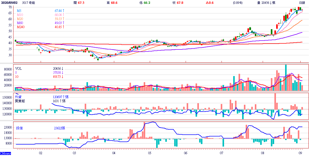This screenshot has height=158, width=309.
Task: Click month 02 on the time axis
Action: [x=40, y=153]
